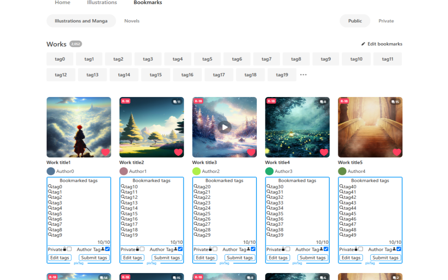
Task: Toggle Private checkbox for Work title2
Action: tap(142, 249)
